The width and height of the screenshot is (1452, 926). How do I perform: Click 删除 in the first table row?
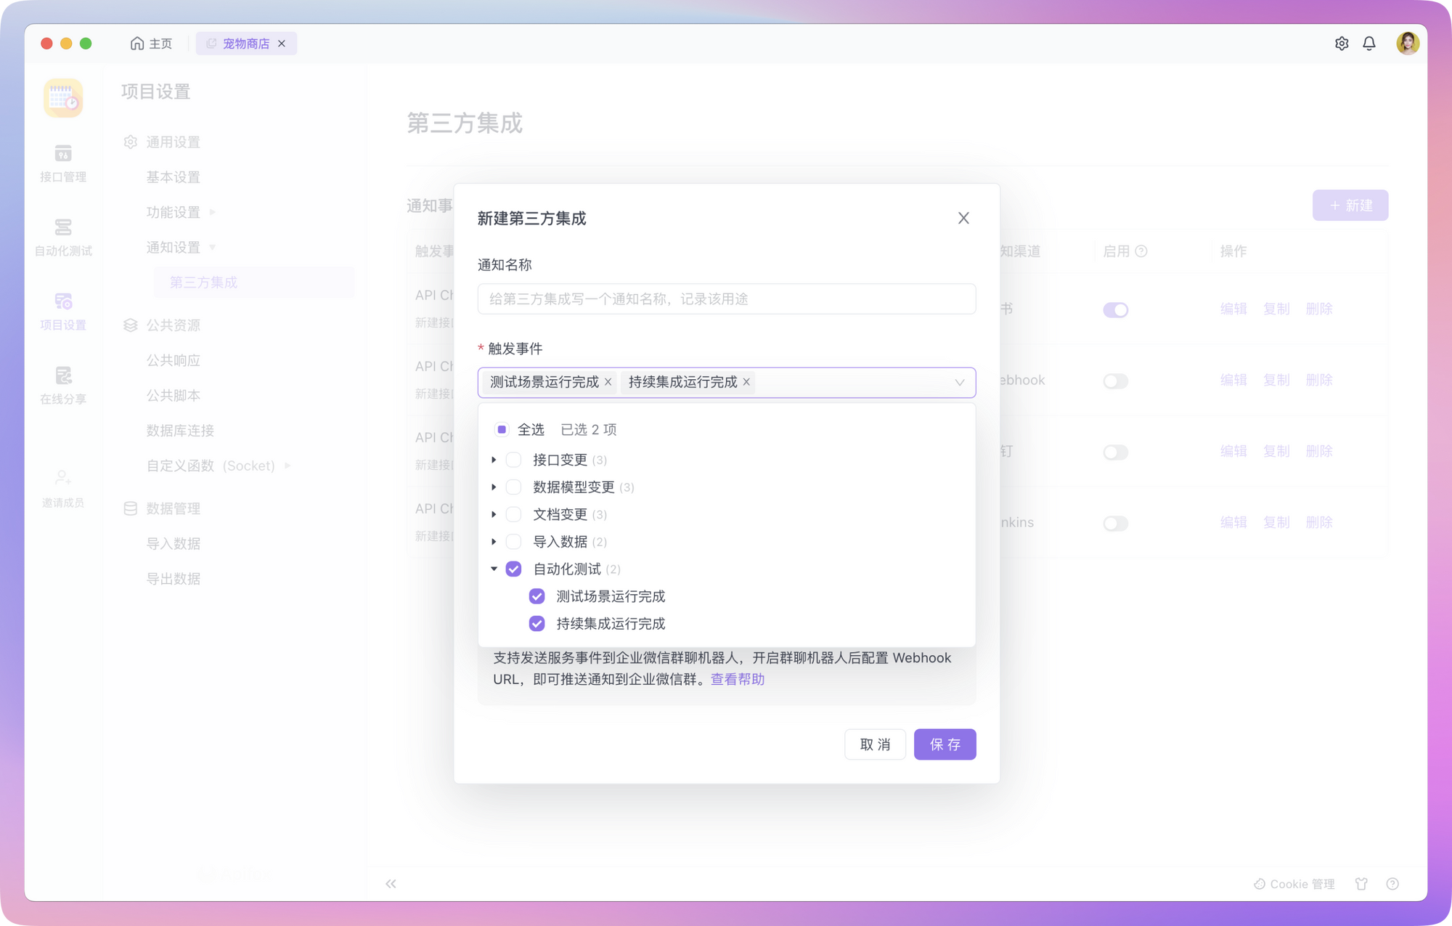(1318, 309)
